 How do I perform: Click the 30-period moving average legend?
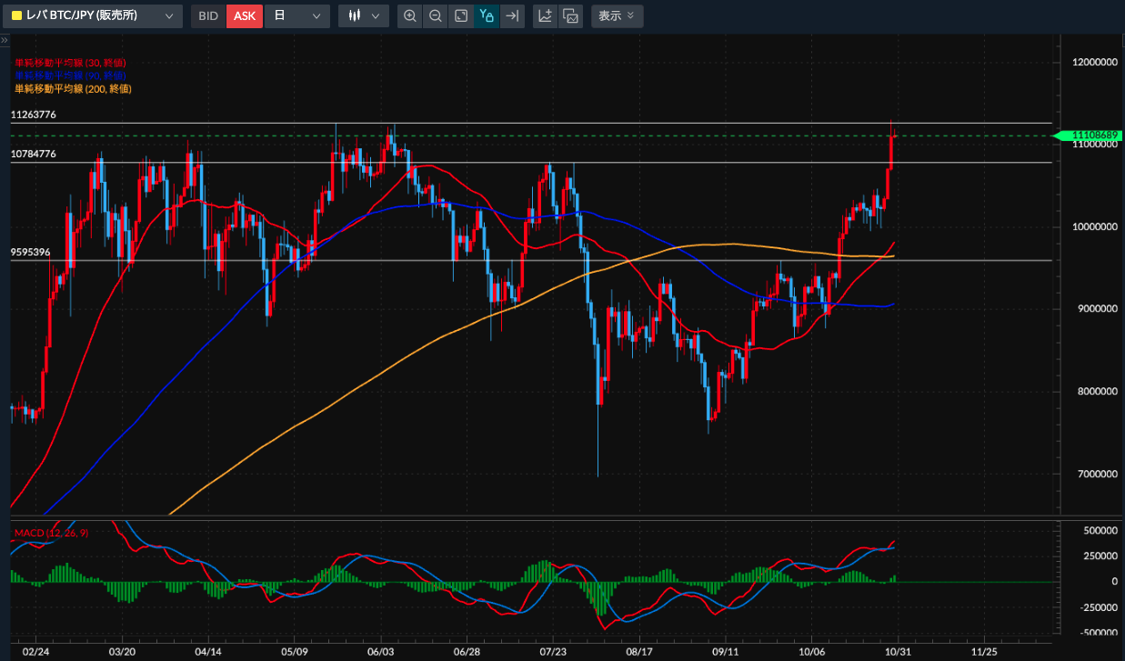click(x=70, y=63)
